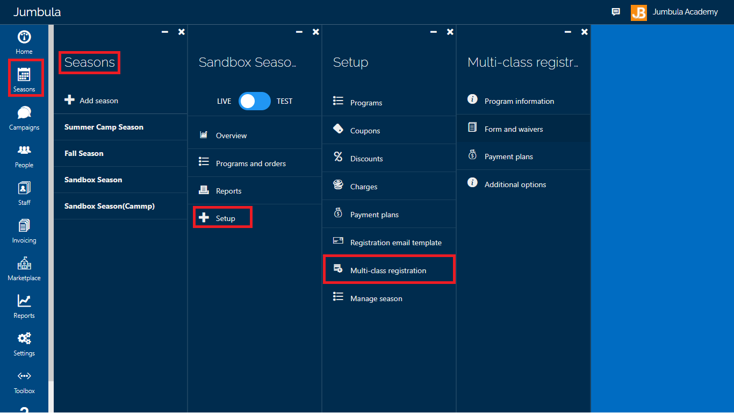Image resolution: width=734 pixels, height=413 pixels.
Task: Click the Charges coins icon
Action: (338, 185)
